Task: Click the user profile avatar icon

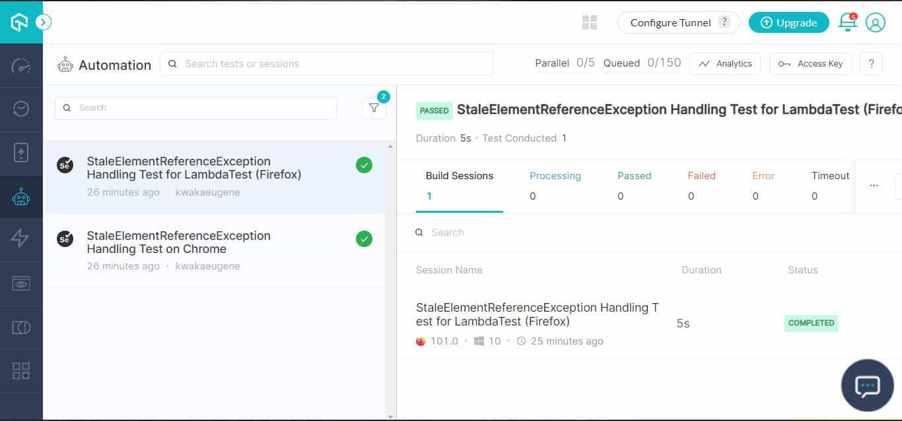Action: [876, 22]
